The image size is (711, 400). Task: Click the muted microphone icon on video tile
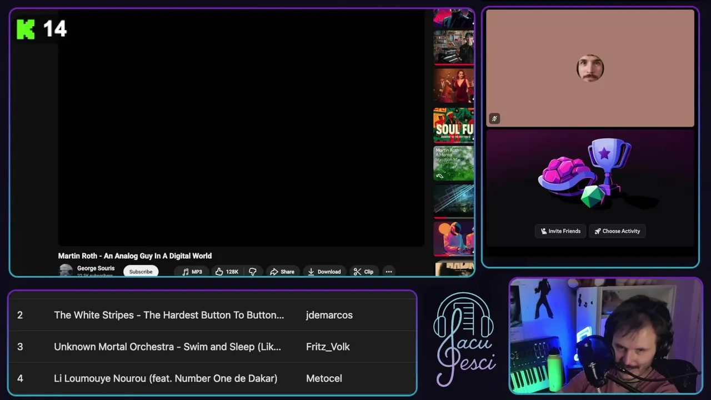(494, 118)
